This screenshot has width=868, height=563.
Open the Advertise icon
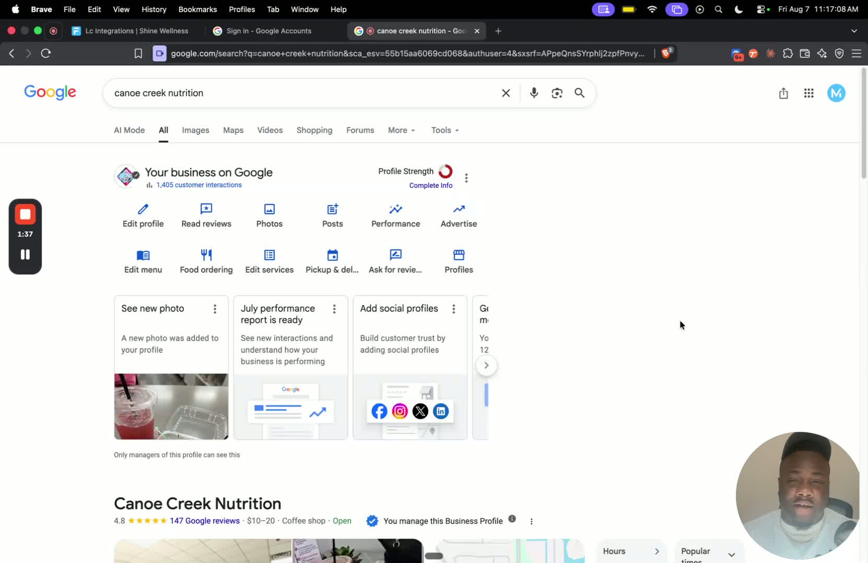point(459,209)
